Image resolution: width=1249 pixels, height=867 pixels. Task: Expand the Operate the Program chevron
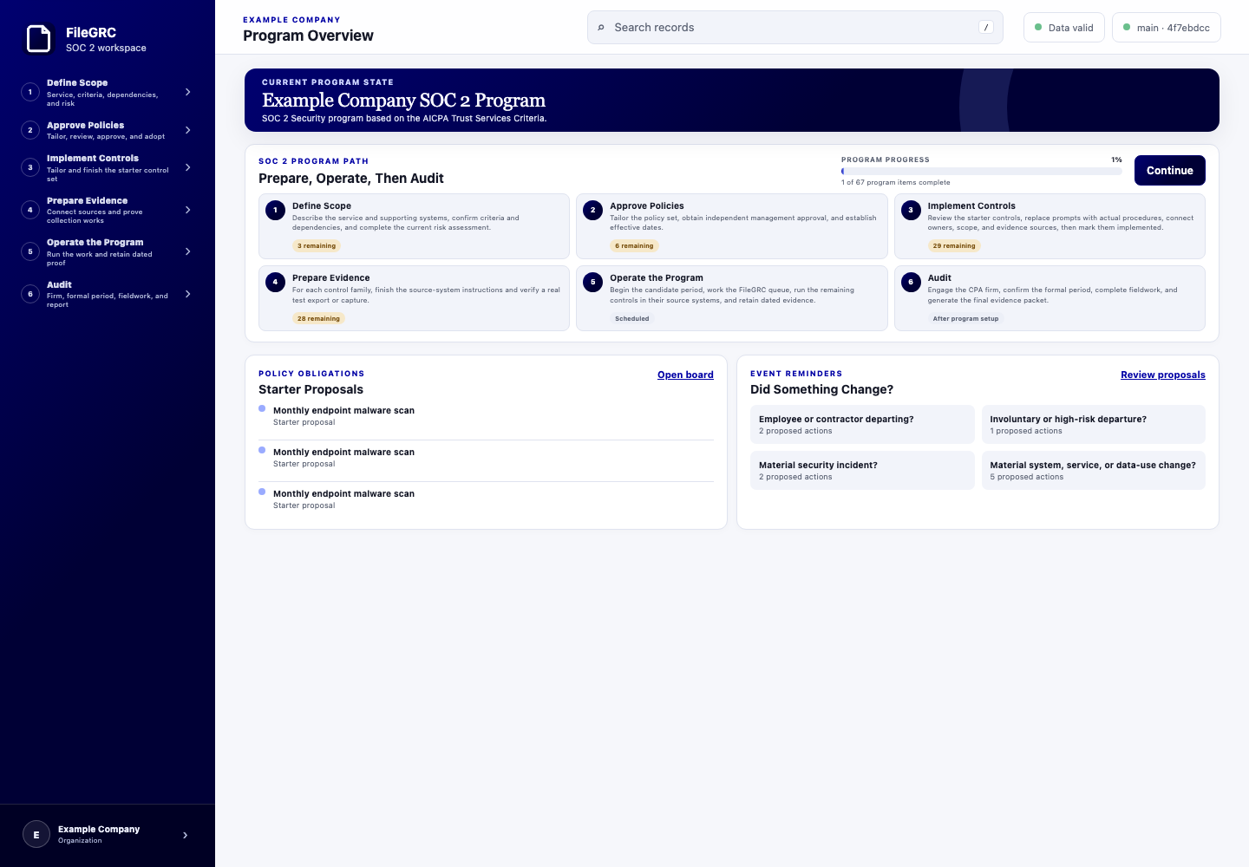coord(188,251)
